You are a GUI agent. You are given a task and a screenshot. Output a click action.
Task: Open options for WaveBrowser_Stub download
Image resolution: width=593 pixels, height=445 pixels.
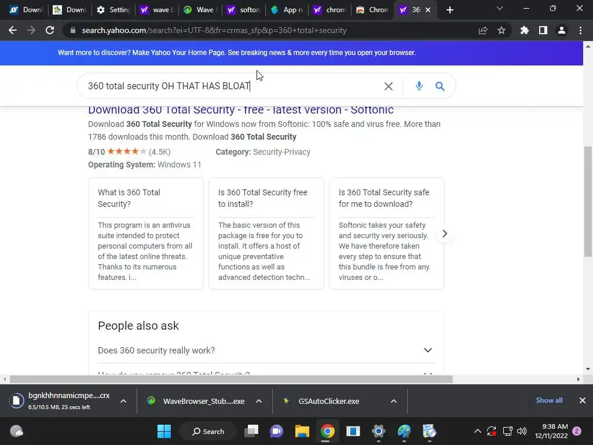259,401
